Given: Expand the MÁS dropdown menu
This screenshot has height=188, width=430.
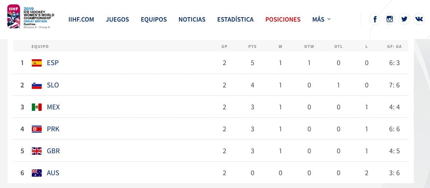Looking at the screenshot, I should click(321, 19).
